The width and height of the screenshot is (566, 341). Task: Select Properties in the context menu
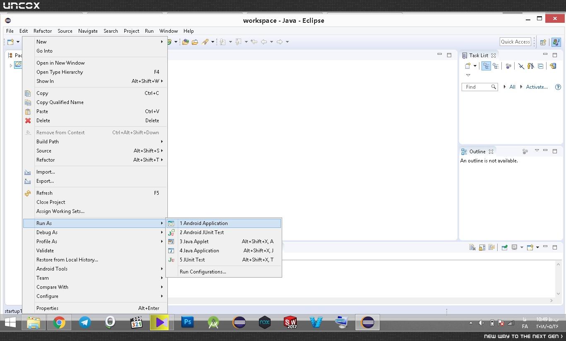(95, 308)
